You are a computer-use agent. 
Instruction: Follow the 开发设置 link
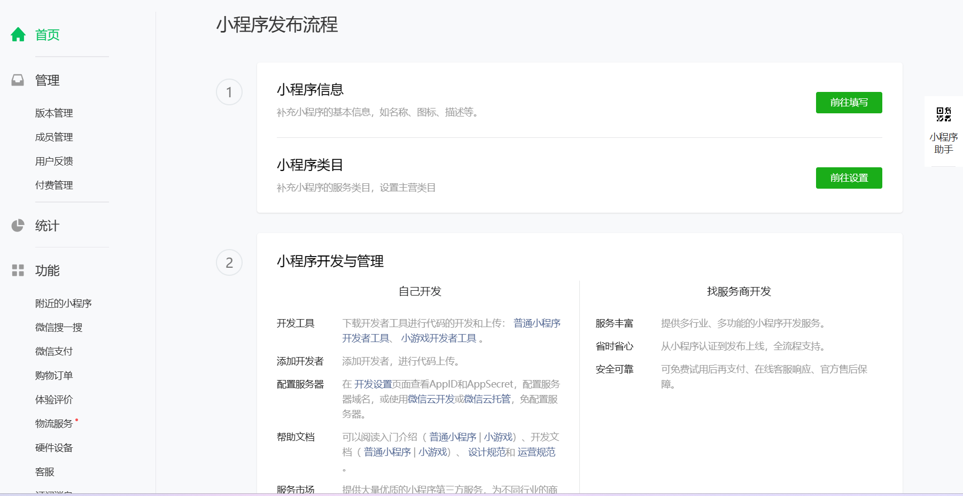pos(373,384)
